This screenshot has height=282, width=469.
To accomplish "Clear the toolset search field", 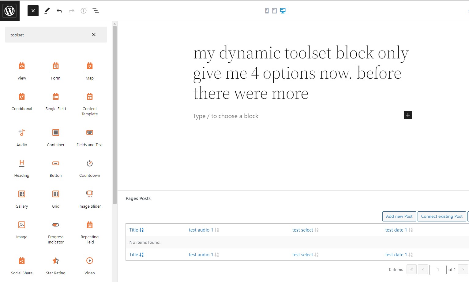I will [94, 35].
